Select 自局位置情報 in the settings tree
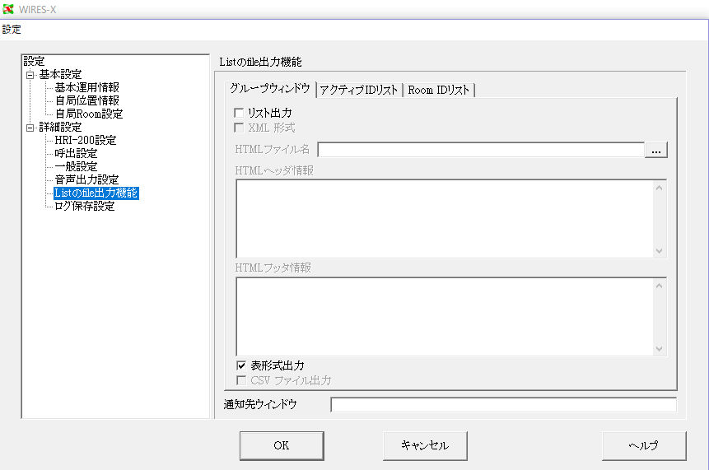 click(x=86, y=100)
